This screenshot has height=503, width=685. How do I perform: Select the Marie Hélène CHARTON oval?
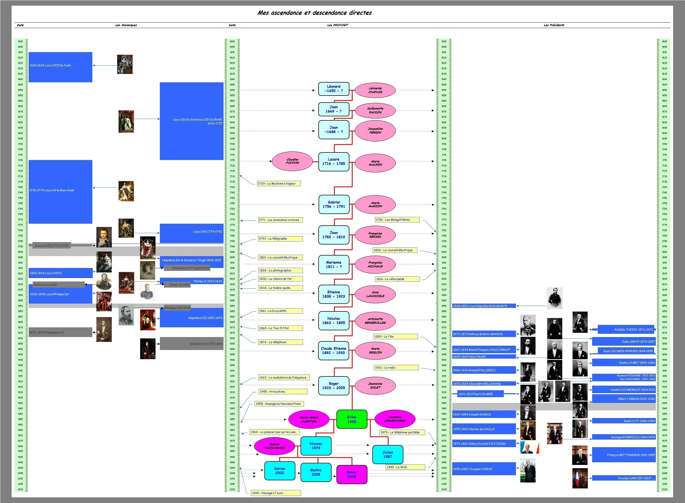click(309, 419)
